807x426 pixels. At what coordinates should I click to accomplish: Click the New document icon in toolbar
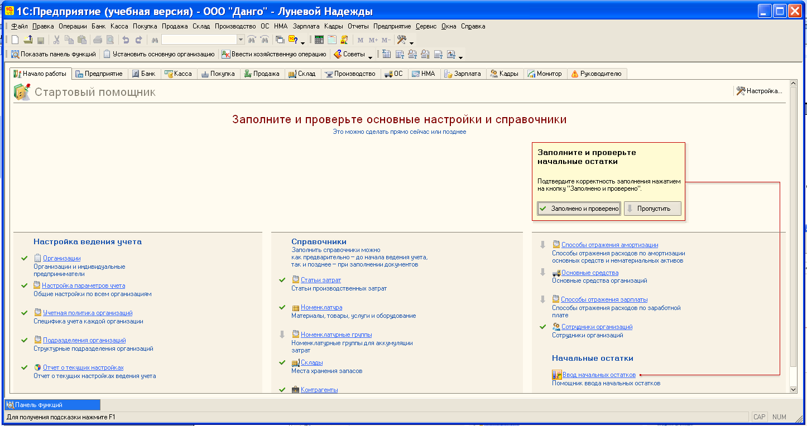point(15,40)
